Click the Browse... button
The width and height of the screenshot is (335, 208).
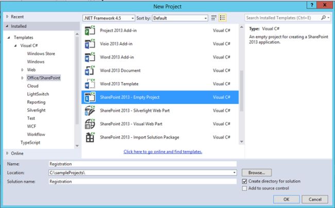[257, 172]
